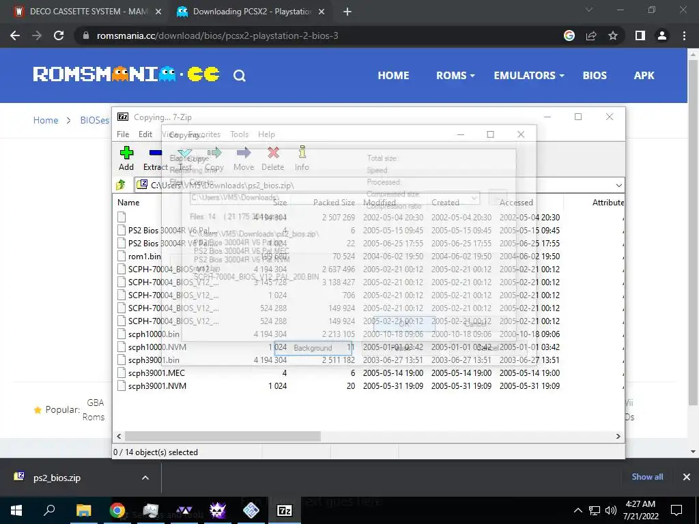The width and height of the screenshot is (699, 524).
Task: Click the GBA Roms popular link
Action: pyautogui.click(x=94, y=410)
